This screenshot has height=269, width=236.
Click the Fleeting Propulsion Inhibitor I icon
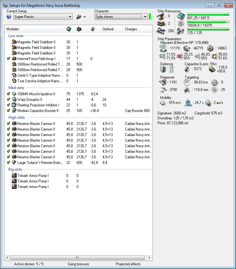click(14, 105)
